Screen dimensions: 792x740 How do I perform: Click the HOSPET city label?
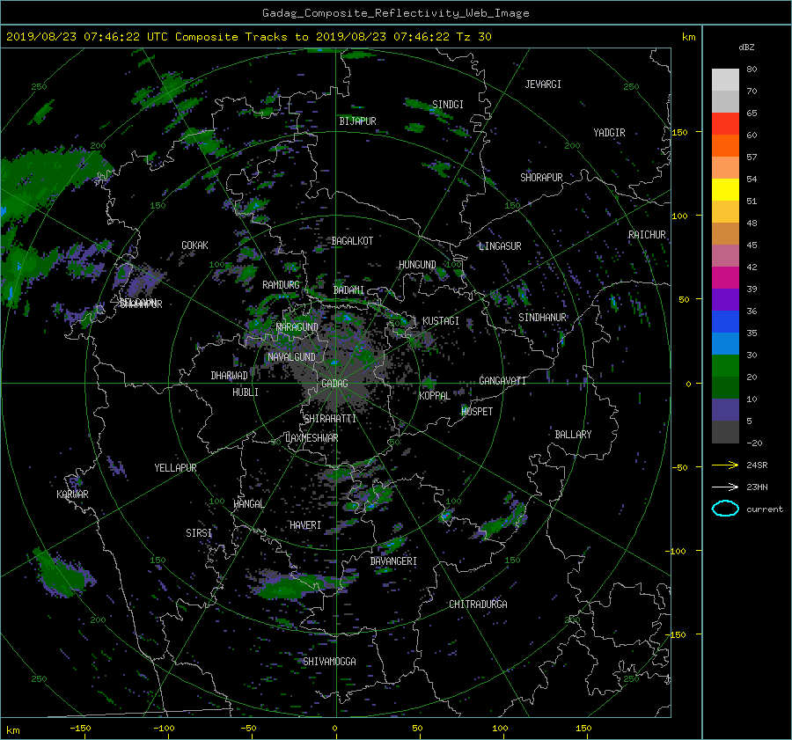click(x=477, y=412)
